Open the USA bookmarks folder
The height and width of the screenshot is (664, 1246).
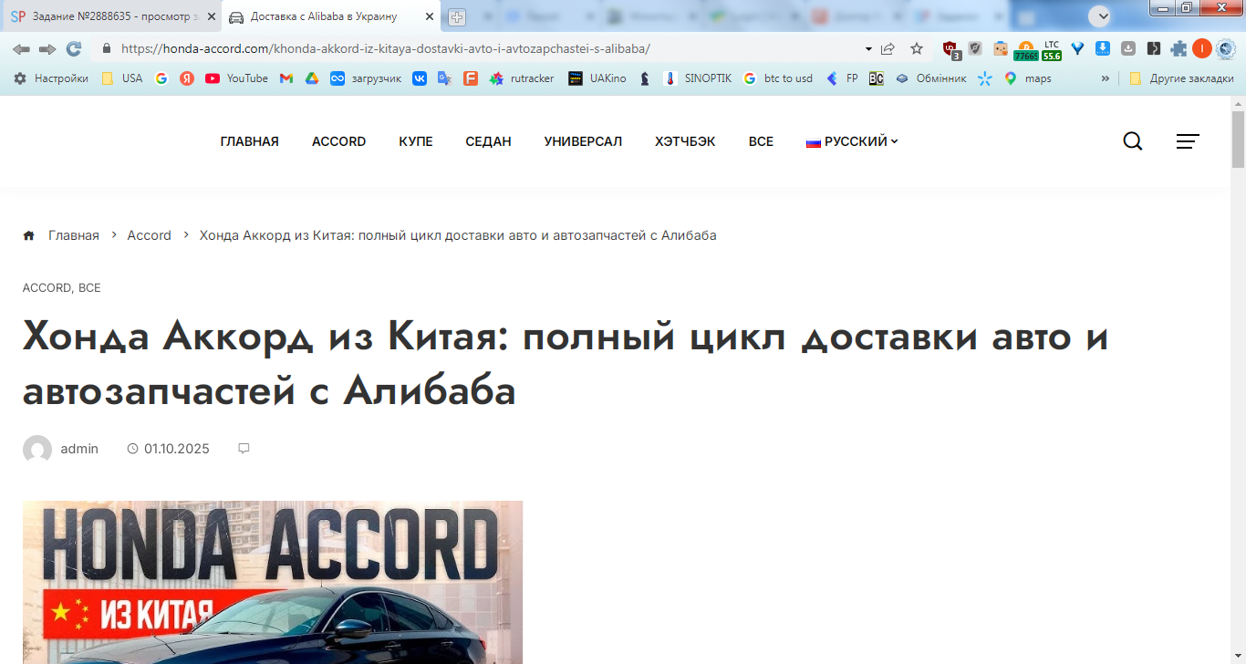point(121,78)
